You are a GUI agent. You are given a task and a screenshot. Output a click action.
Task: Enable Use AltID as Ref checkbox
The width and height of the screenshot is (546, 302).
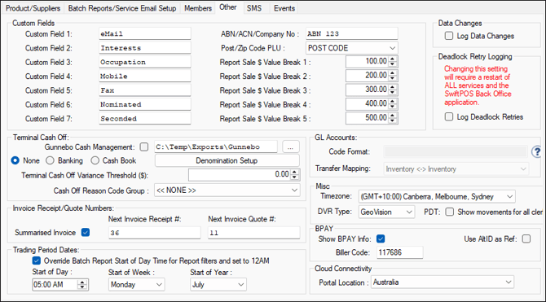[526, 239]
